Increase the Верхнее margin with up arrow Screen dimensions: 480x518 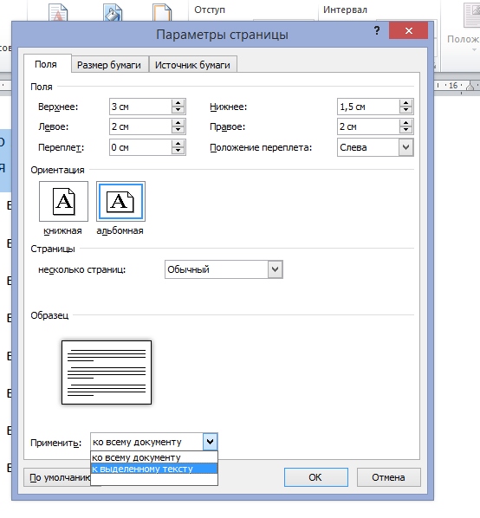tap(178, 103)
